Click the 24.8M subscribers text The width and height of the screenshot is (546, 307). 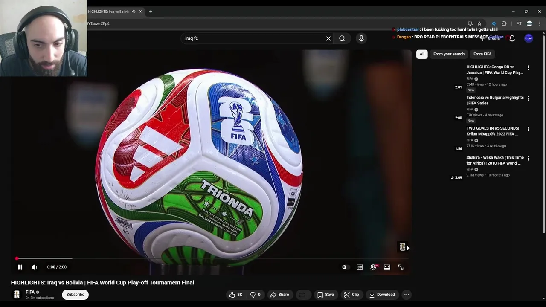(40, 298)
